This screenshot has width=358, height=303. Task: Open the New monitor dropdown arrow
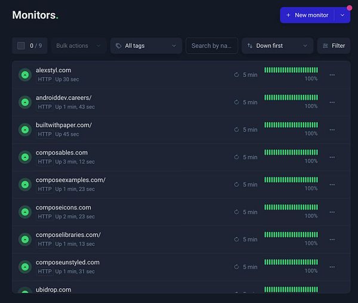[342, 15]
